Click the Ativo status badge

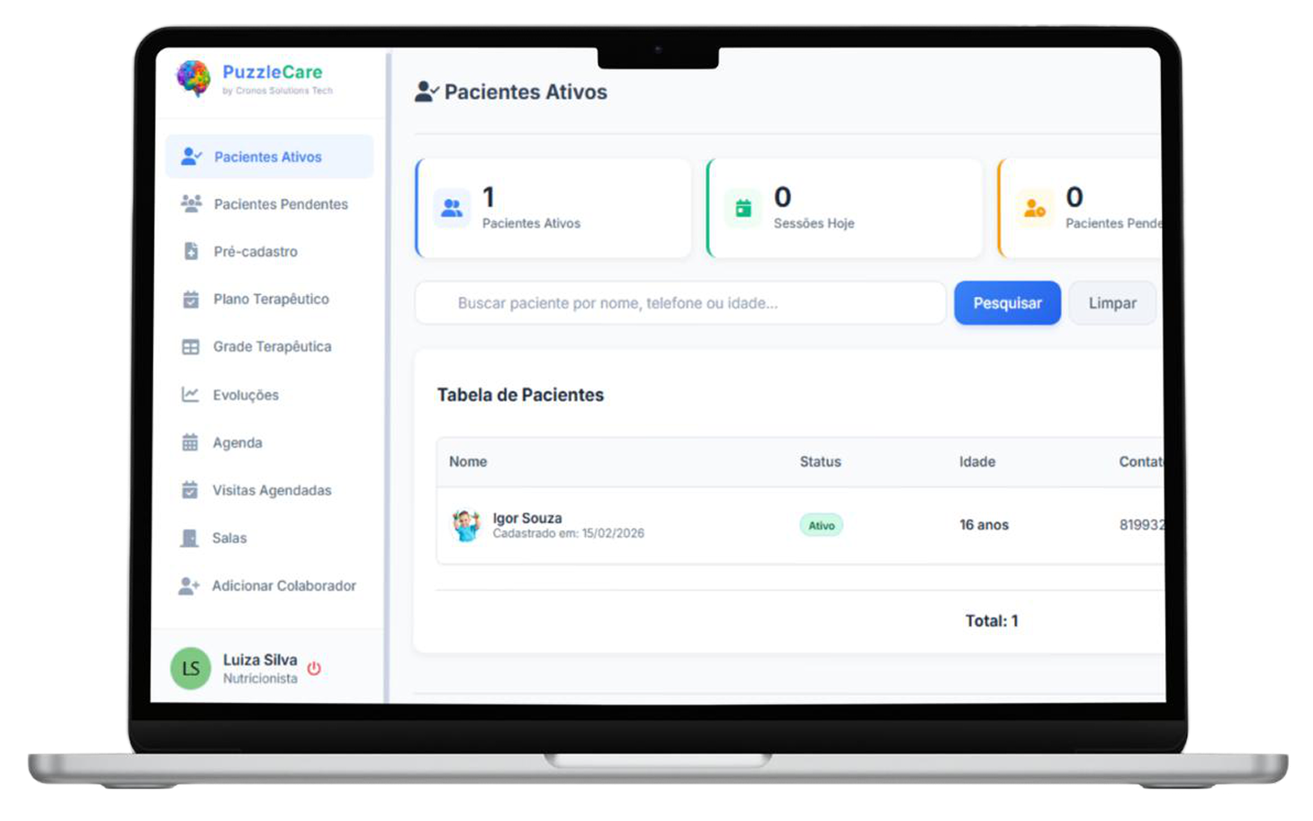[x=820, y=524]
